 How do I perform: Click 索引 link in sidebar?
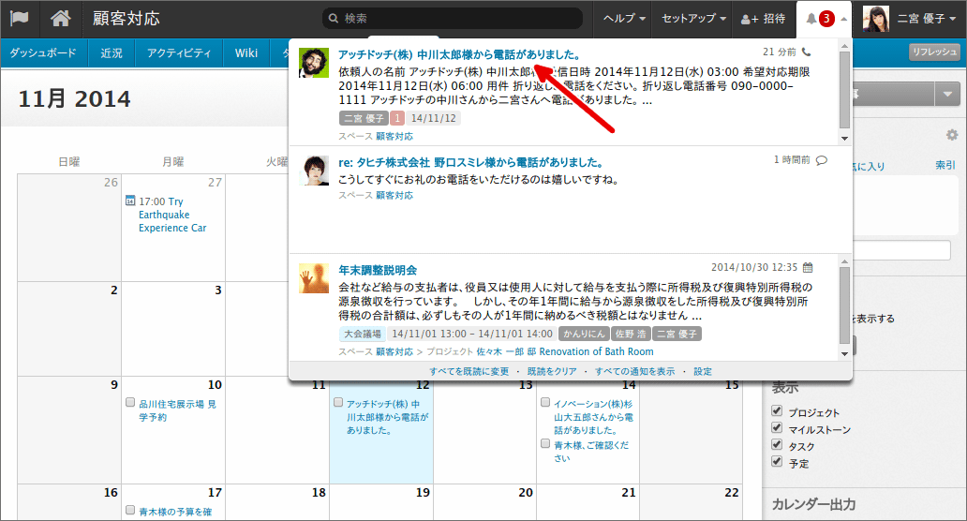[x=945, y=165]
